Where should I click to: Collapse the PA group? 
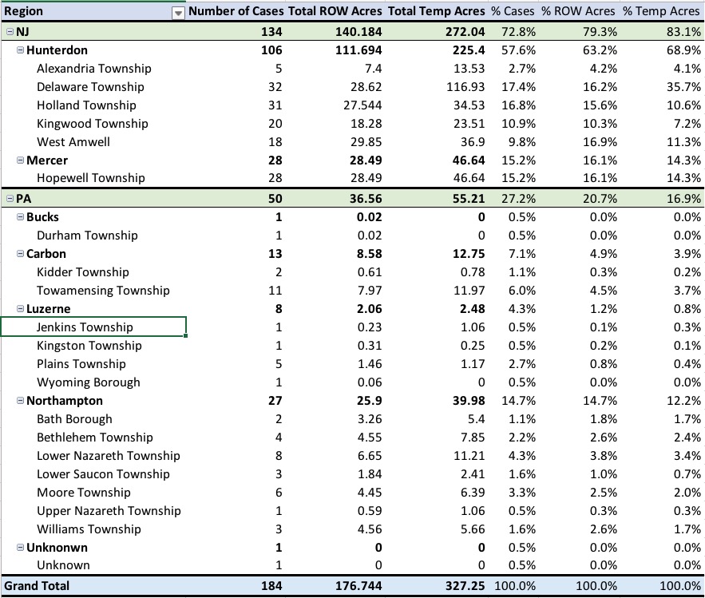(10, 198)
